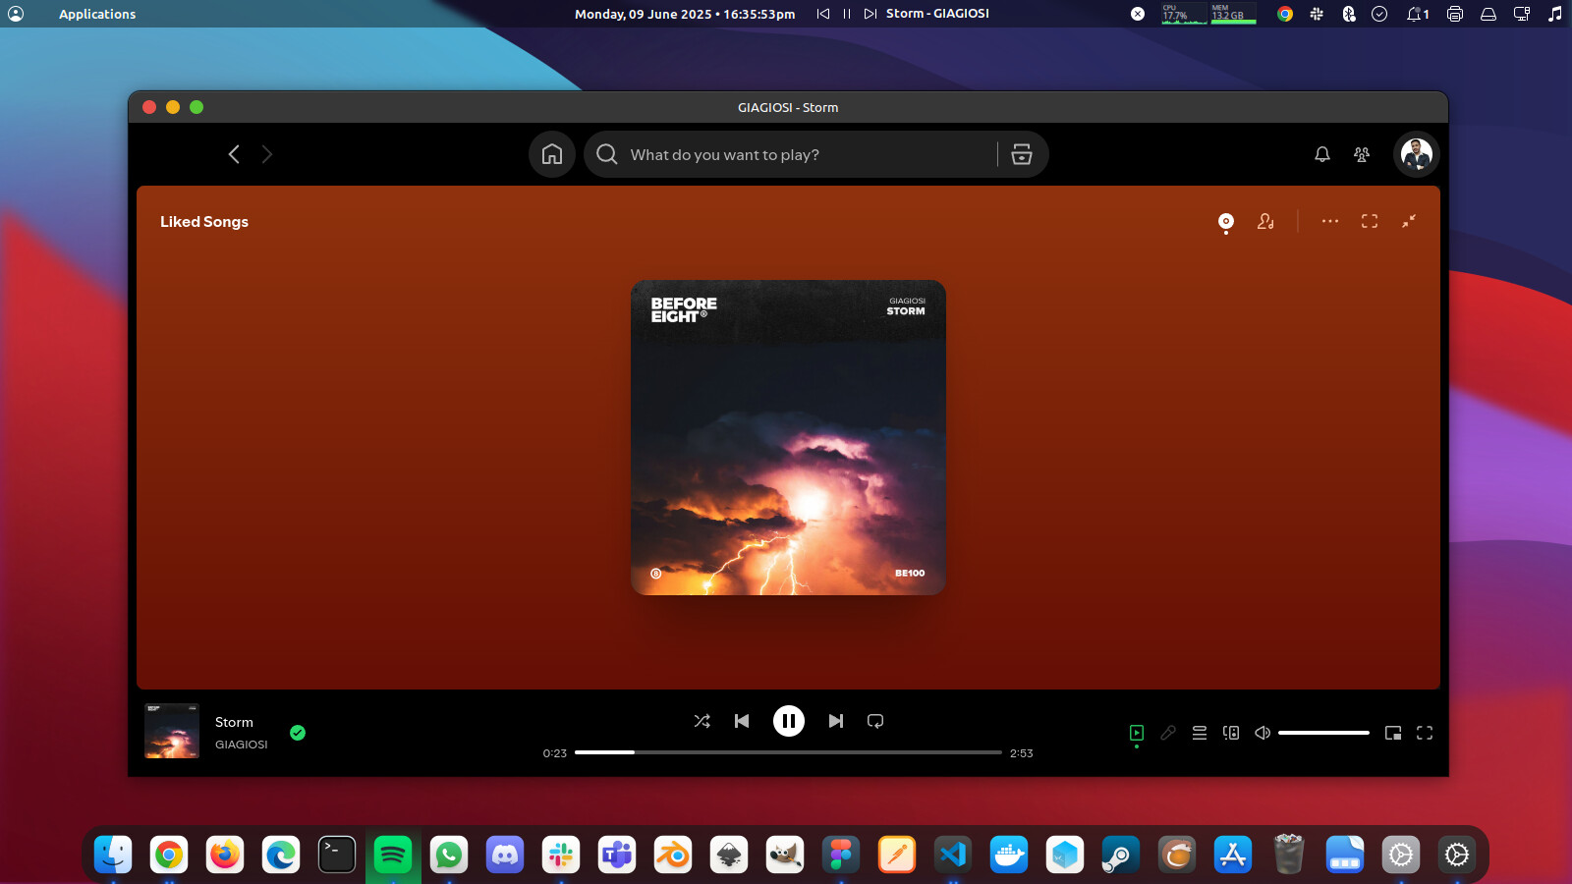The image size is (1572, 884).
Task: Adjust the volume slider
Action: tap(1323, 733)
